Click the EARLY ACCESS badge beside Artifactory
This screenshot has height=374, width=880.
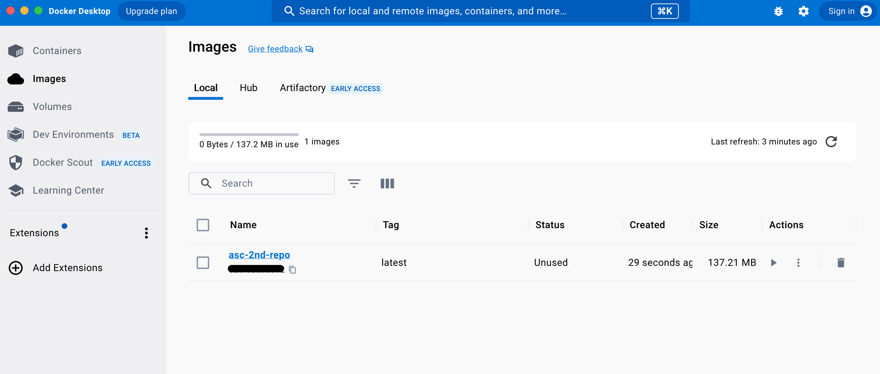[356, 89]
